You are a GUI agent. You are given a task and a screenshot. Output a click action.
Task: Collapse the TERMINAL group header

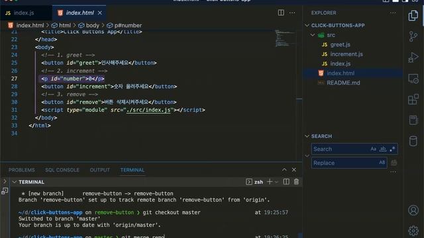click(15, 182)
